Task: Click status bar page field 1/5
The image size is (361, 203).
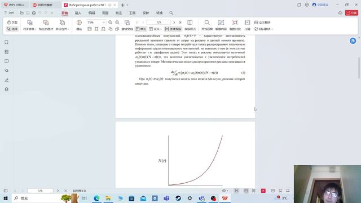Action: 40,191
